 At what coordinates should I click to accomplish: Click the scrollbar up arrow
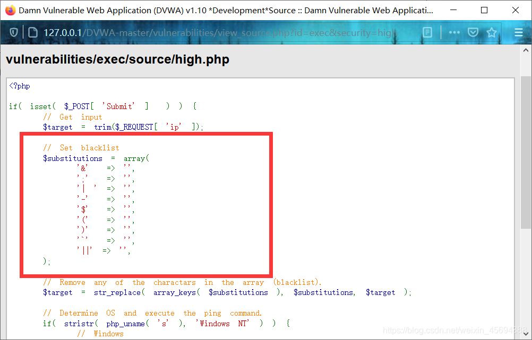pos(526,50)
